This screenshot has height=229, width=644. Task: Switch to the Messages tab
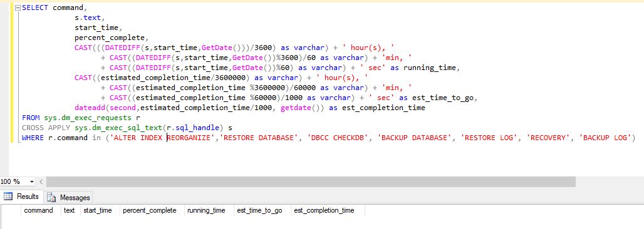(68, 197)
